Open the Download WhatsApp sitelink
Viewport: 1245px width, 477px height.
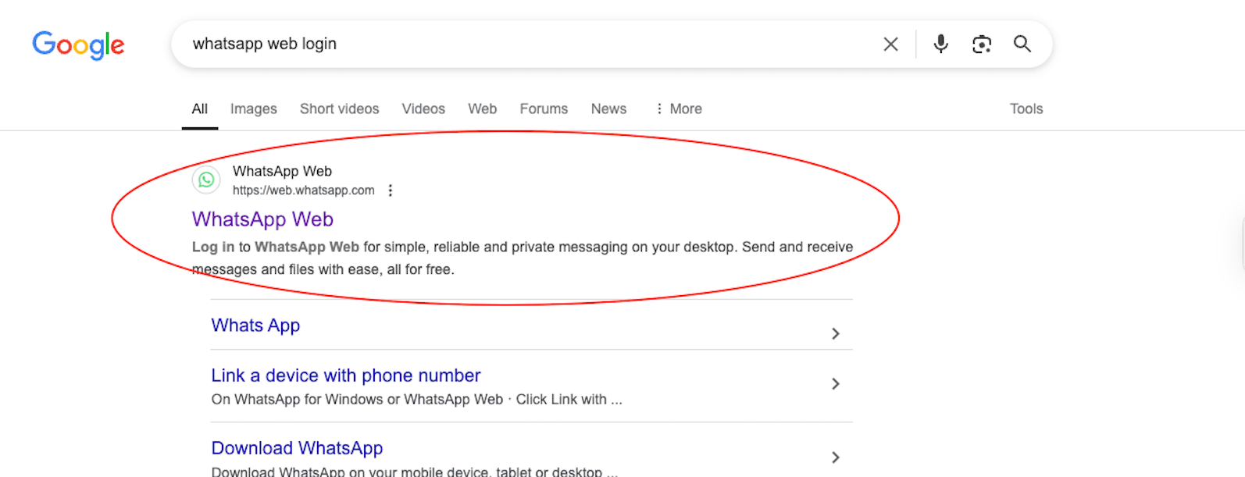point(297,448)
